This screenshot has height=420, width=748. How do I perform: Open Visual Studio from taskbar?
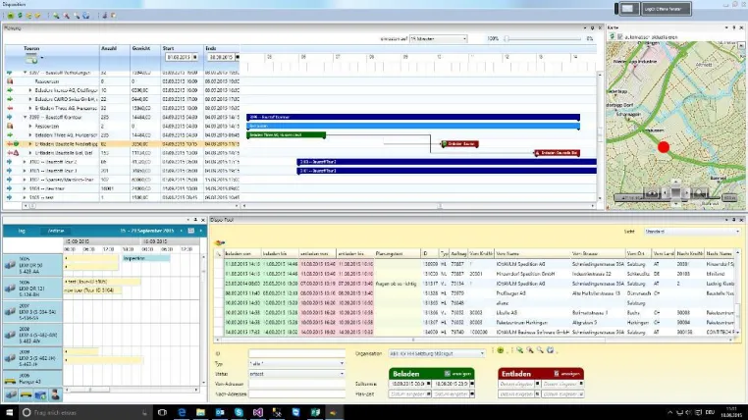(258, 412)
